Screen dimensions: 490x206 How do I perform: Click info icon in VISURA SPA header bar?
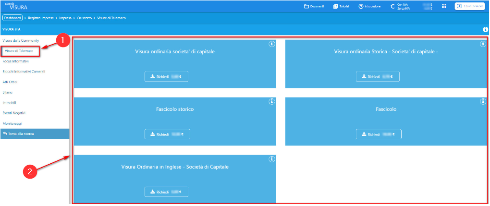[x=485, y=29]
